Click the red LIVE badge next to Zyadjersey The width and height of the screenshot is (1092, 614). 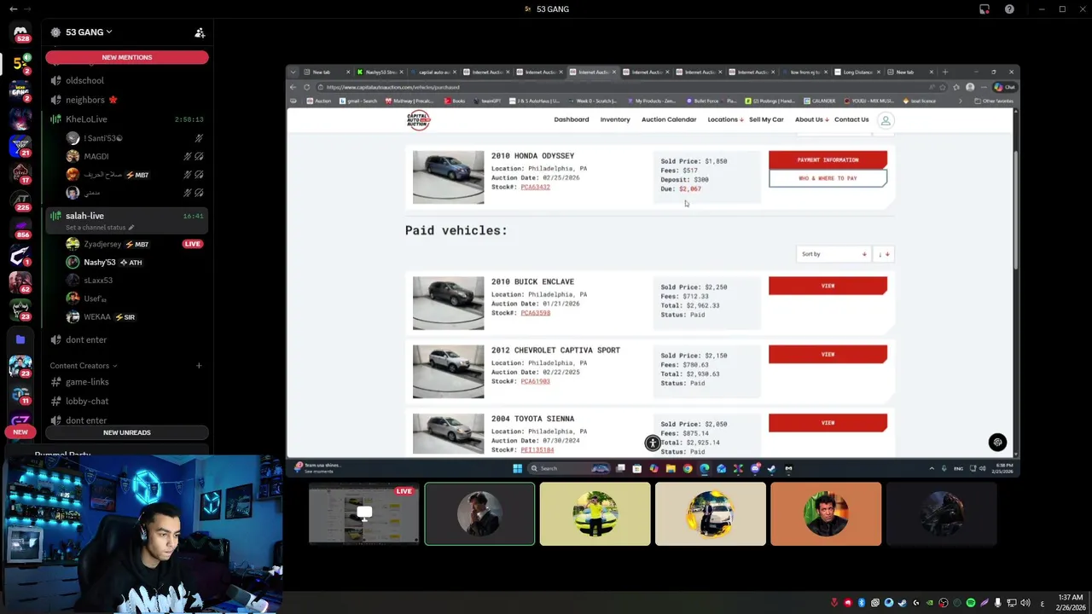point(192,244)
